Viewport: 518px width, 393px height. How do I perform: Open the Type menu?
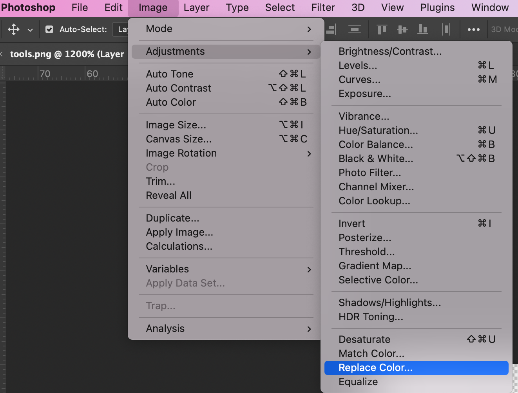coord(237,7)
